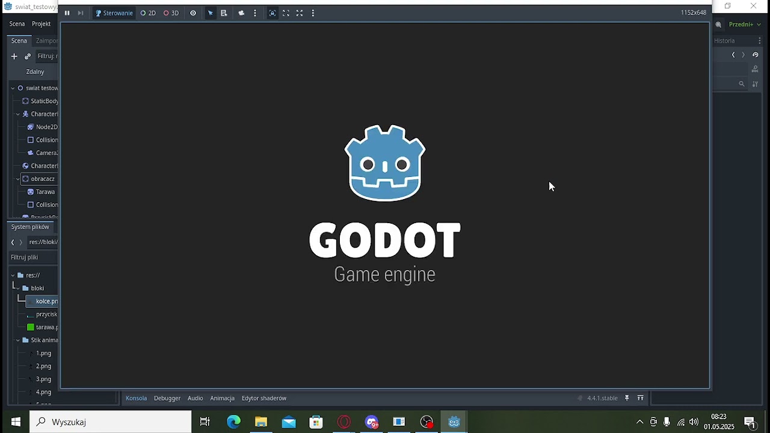Image resolution: width=770 pixels, height=433 pixels.
Task: Click the instance scene link icon
Action: (x=28, y=56)
